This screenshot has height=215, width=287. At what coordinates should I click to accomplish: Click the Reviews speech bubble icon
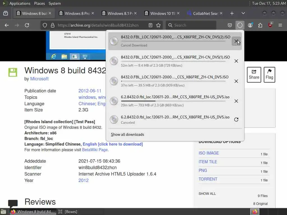(x=13, y=204)
